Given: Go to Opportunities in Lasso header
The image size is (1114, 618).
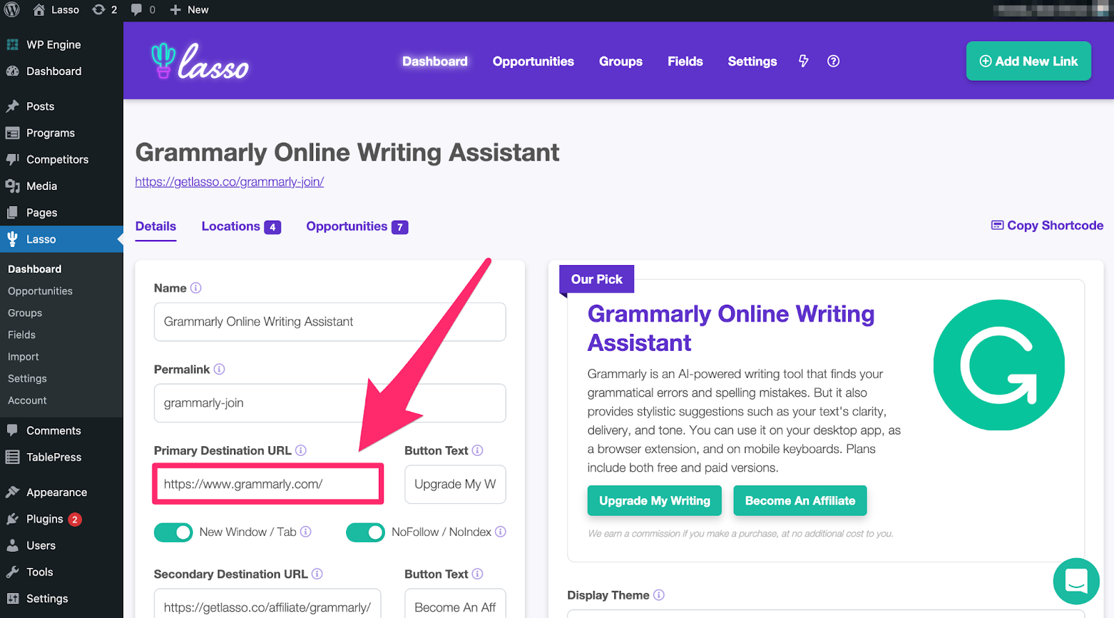Looking at the screenshot, I should click(533, 61).
